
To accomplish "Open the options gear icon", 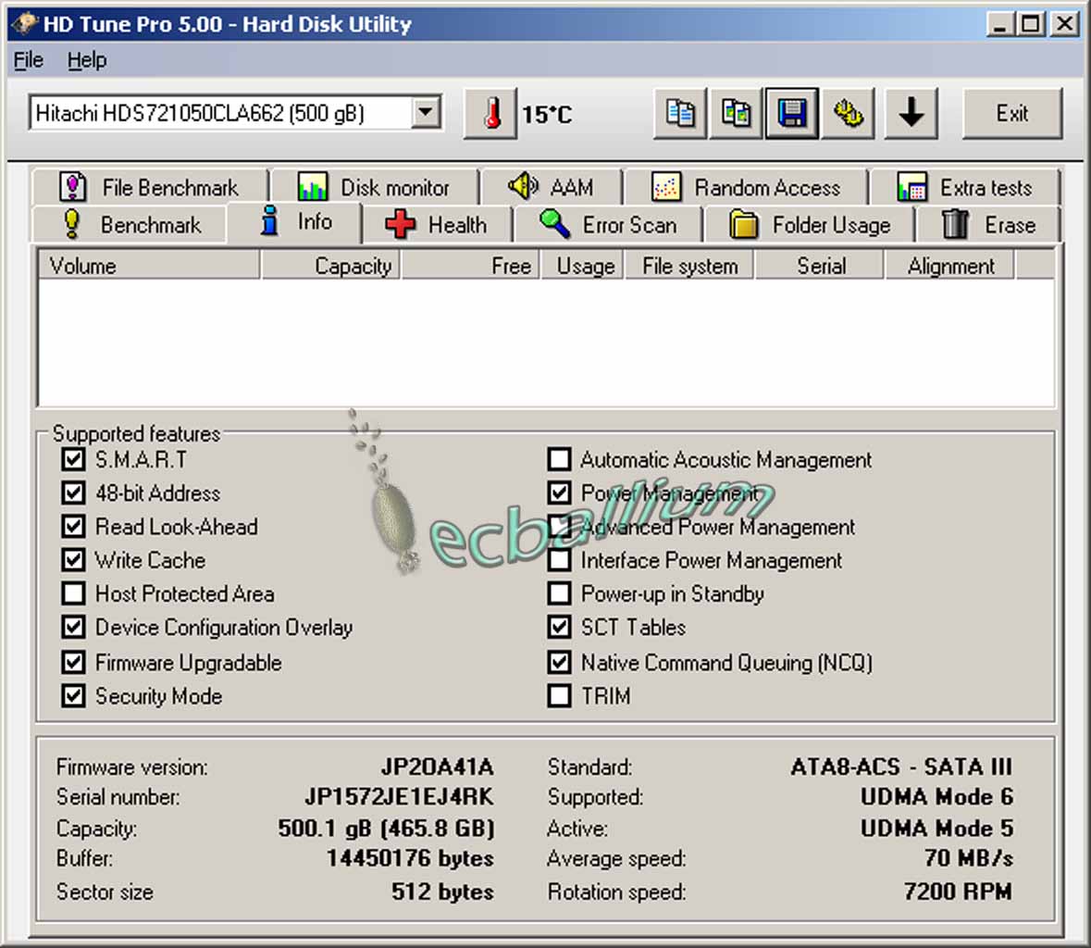I will [848, 114].
